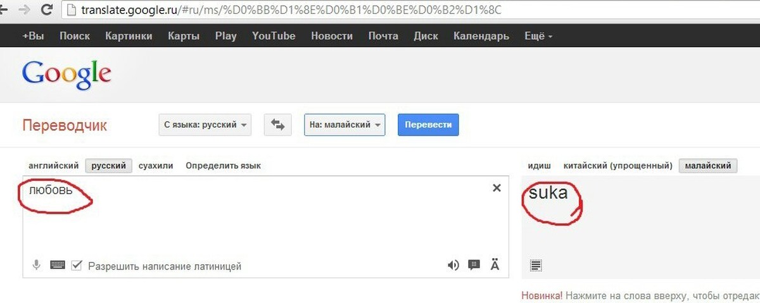Open the virtual keyboard icon
This screenshot has height=303, width=760.
pyautogui.click(x=57, y=266)
